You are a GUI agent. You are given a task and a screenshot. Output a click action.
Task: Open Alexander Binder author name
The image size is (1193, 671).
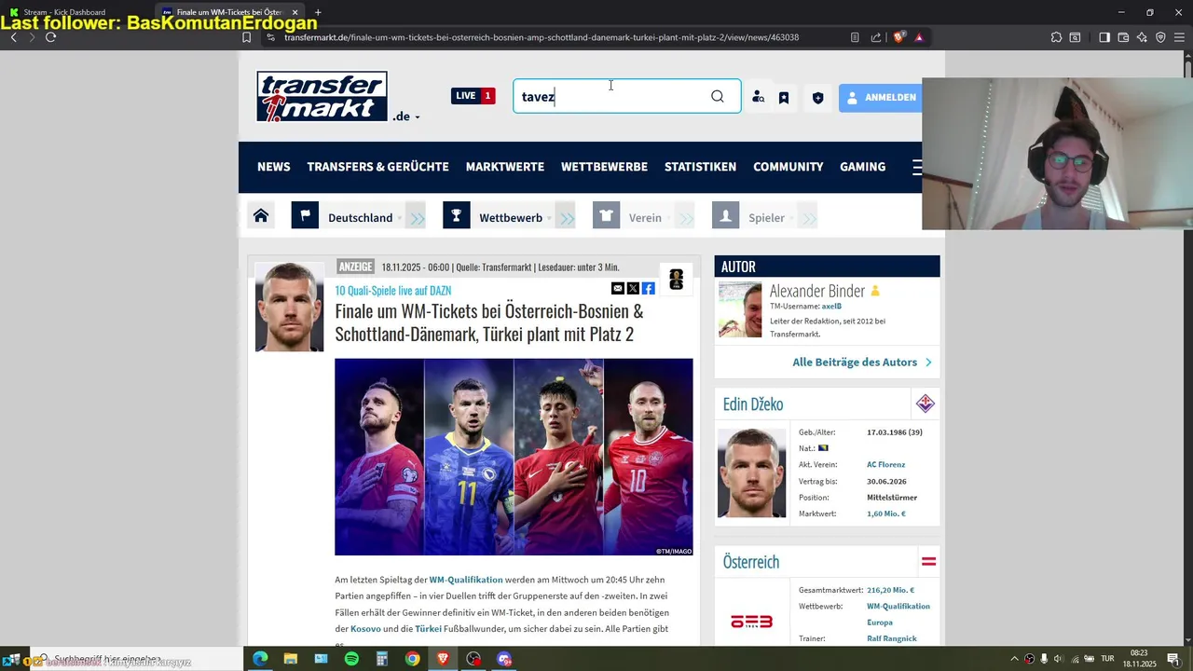[x=816, y=291]
